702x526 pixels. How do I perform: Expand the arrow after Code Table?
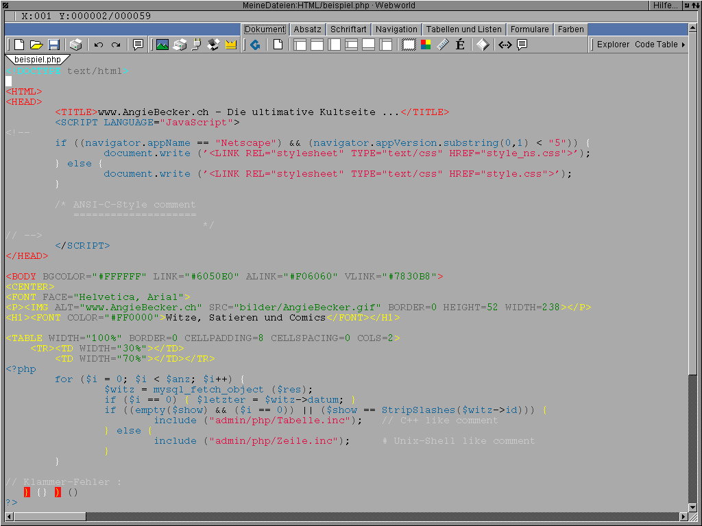683,45
